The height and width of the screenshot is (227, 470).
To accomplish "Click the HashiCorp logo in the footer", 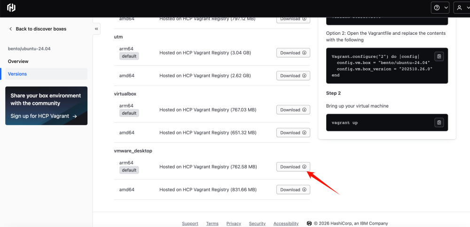I will [309, 223].
